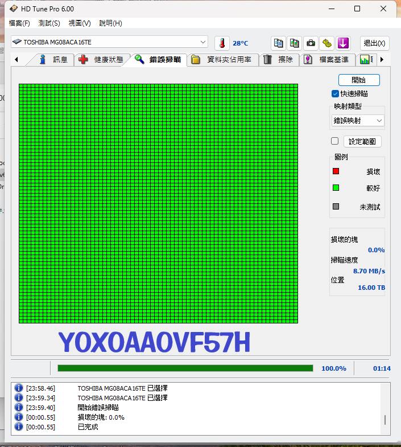Viewport: 401px width, 447px height.
Task: Click info icon beside 23:58.46 log entry
Action: click(19, 388)
